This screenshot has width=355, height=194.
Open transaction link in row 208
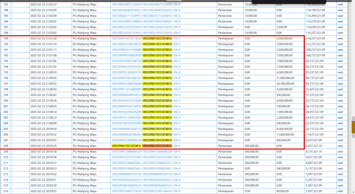(146, 146)
